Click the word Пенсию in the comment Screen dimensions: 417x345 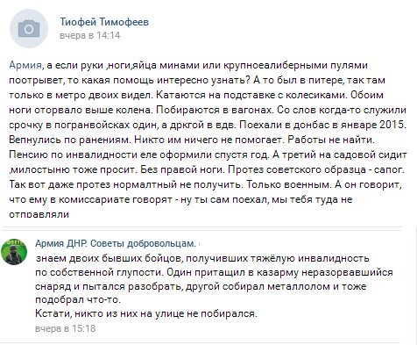point(28,155)
